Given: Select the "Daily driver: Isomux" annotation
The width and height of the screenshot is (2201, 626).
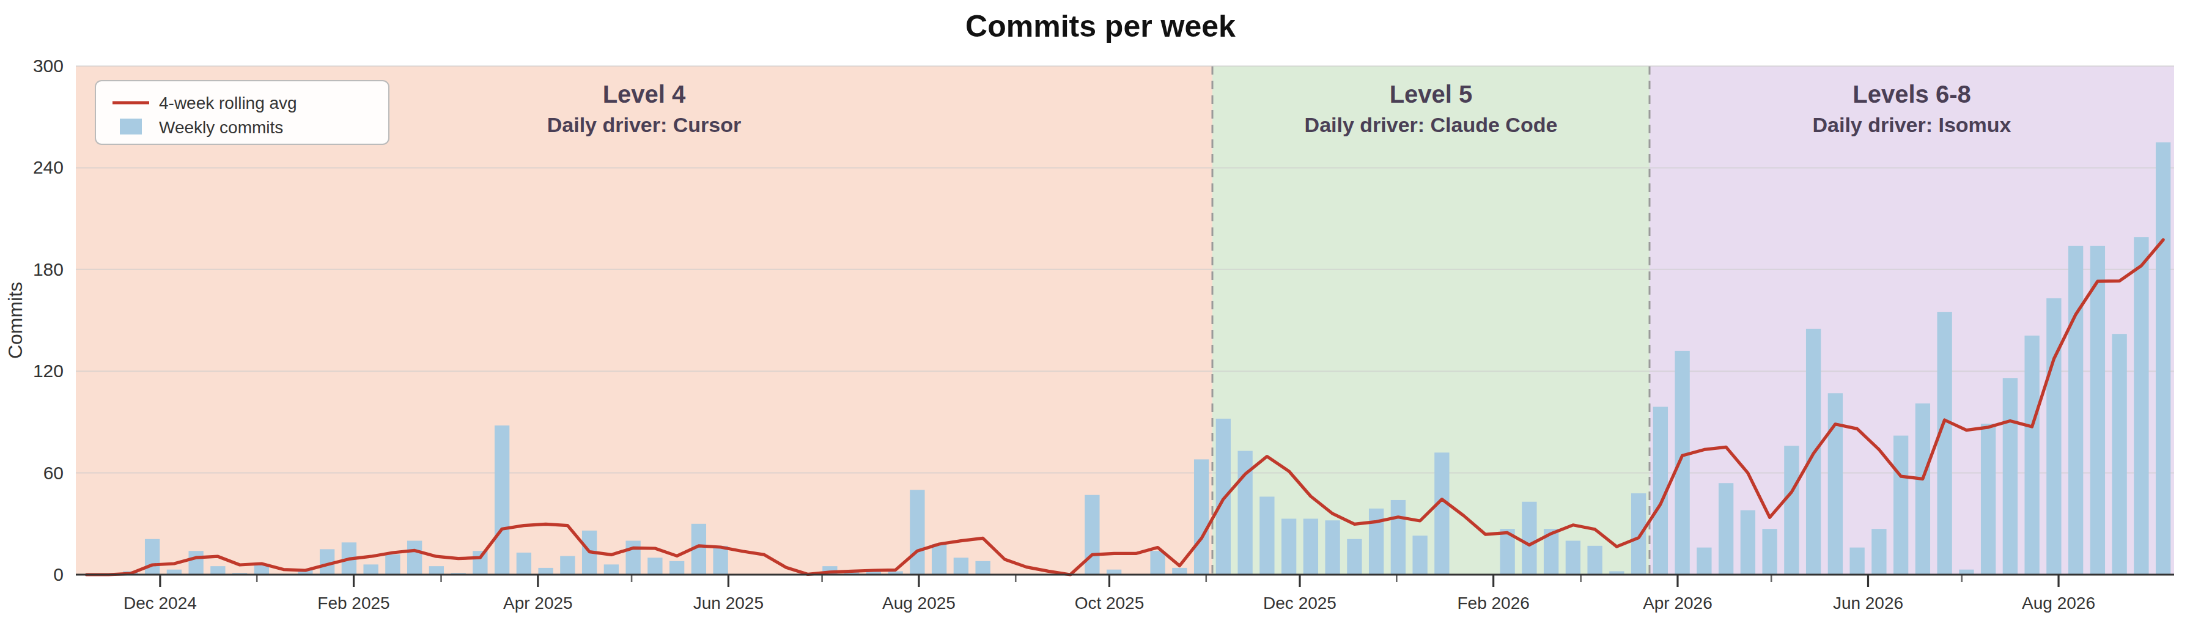Looking at the screenshot, I should 1911,125.
